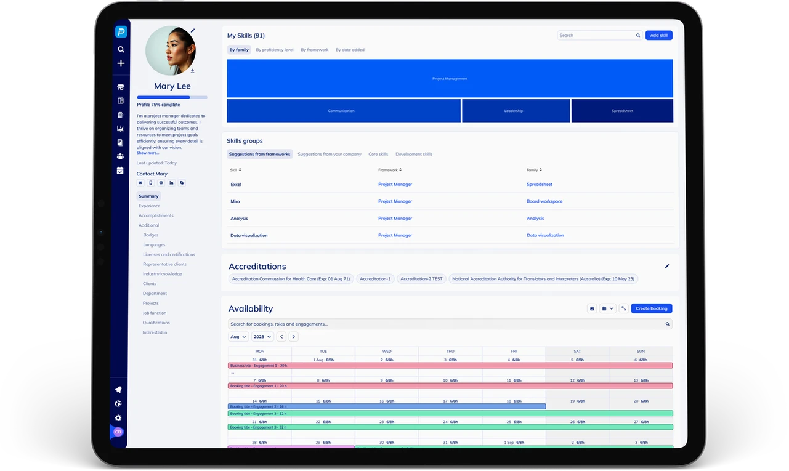Expand the Availability calendar to fullscreen
The width and height of the screenshot is (789, 471).
coord(623,308)
